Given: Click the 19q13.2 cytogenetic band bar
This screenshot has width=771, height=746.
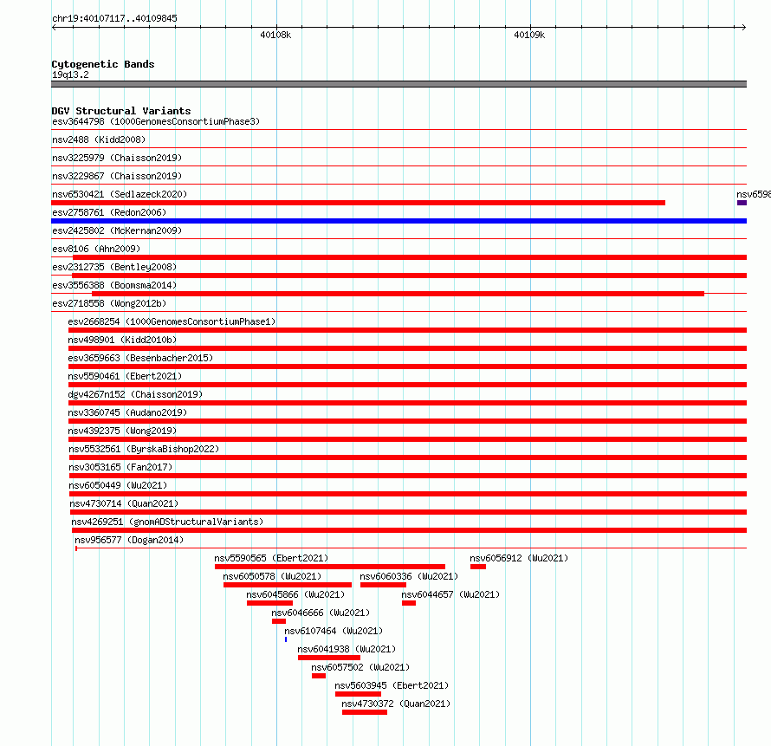Looking at the screenshot, I should (398, 84).
